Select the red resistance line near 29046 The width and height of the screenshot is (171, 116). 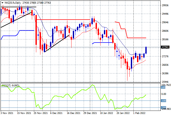pos(63,20)
